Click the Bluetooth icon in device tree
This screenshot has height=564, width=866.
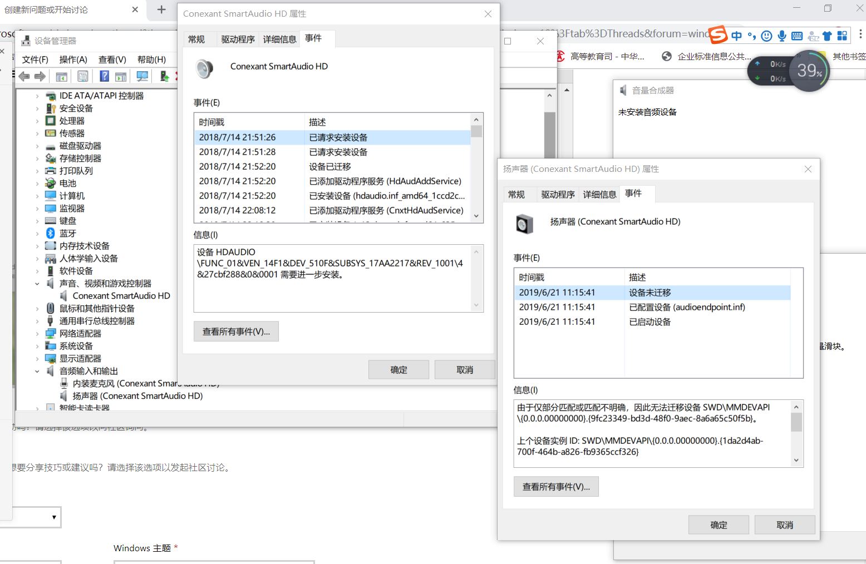click(x=51, y=233)
